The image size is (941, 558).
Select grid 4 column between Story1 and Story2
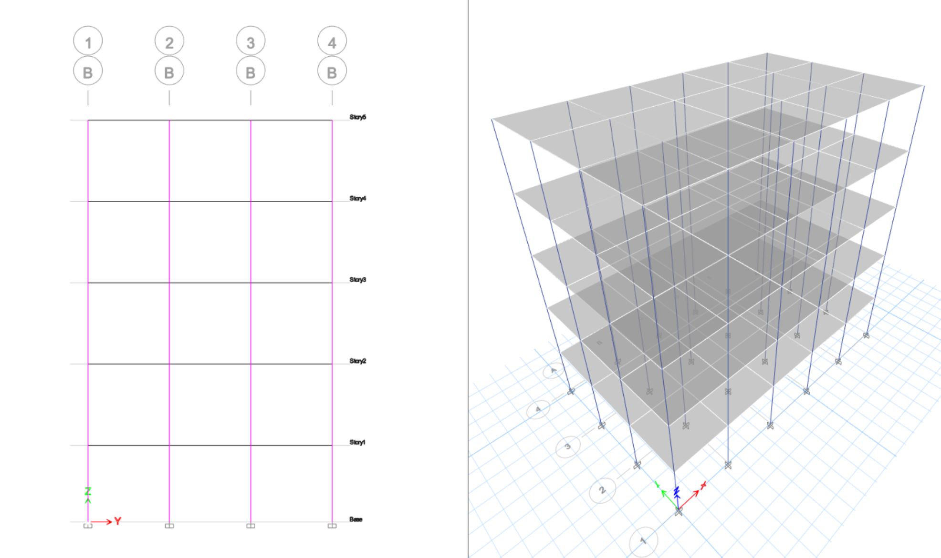[x=332, y=405]
